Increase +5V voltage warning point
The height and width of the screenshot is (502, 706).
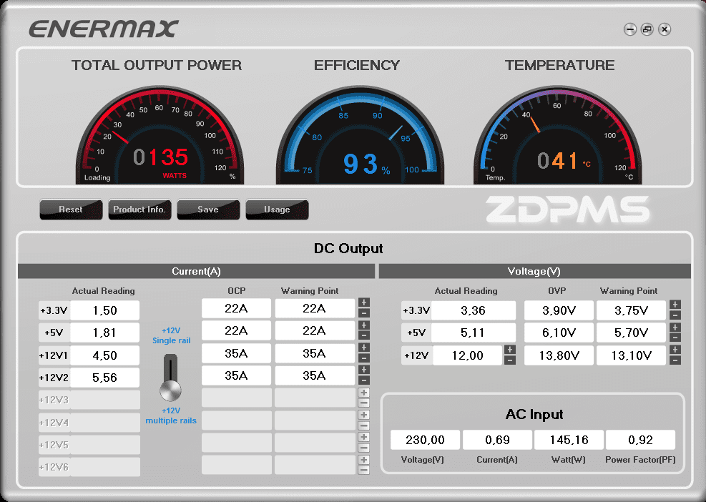(675, 328)
